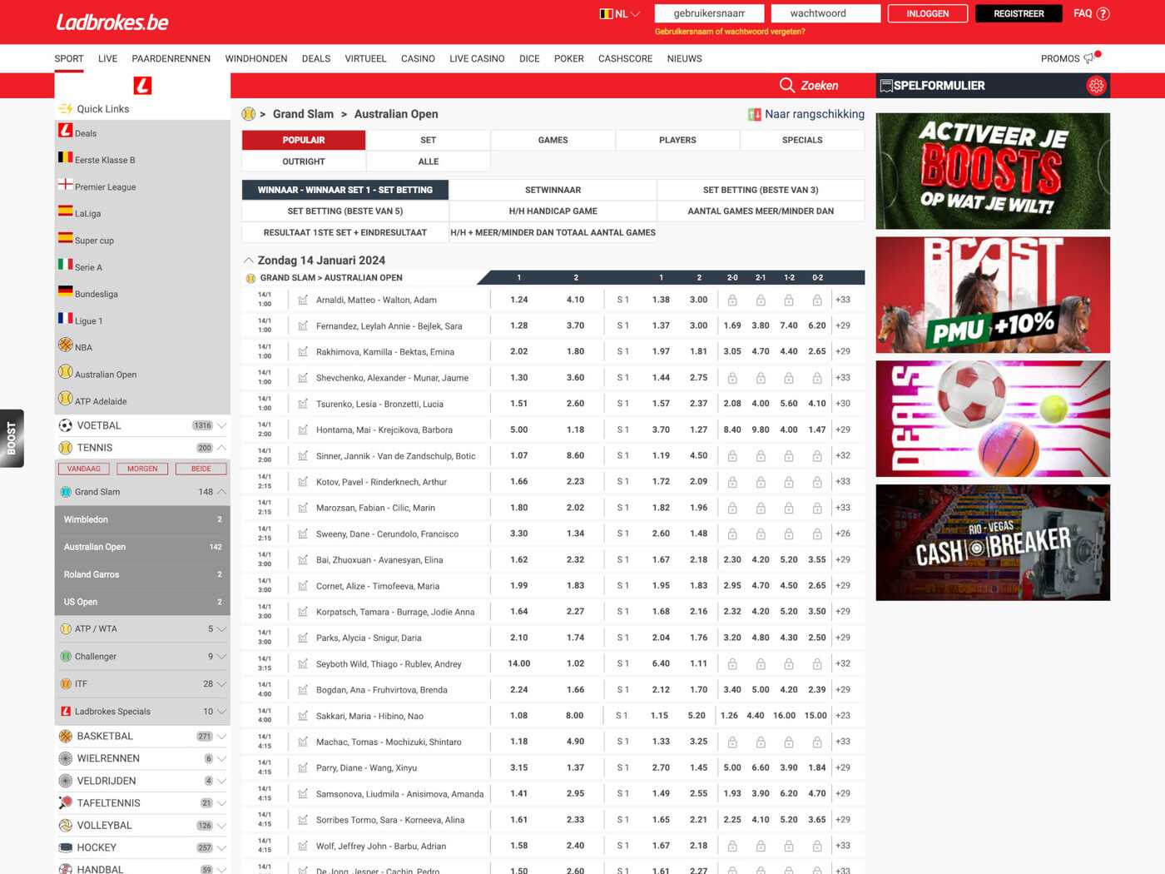Open the Activeer je Boosts banner
Viewport: 1165px width, 874px height.
(993, 171)
